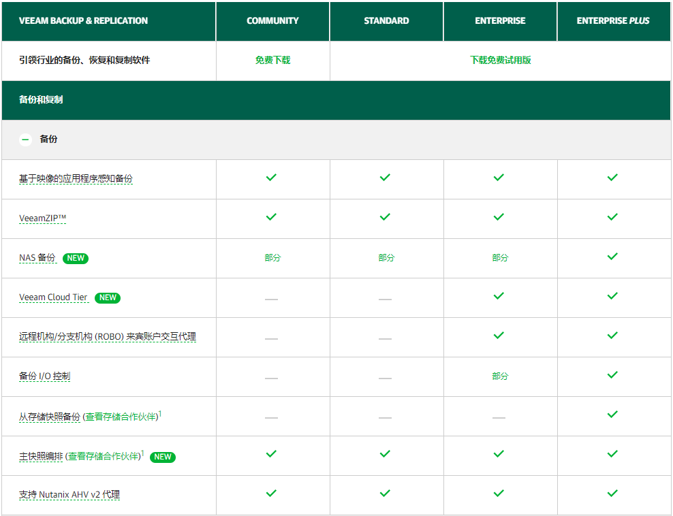673x516 pixels.
Task: Click Standard checkmark in VeeamZIP row
Action: [385, 216]
